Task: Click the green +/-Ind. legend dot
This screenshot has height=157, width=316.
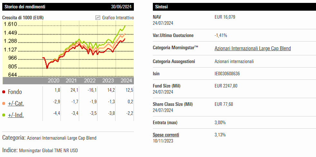Action: 4,115
